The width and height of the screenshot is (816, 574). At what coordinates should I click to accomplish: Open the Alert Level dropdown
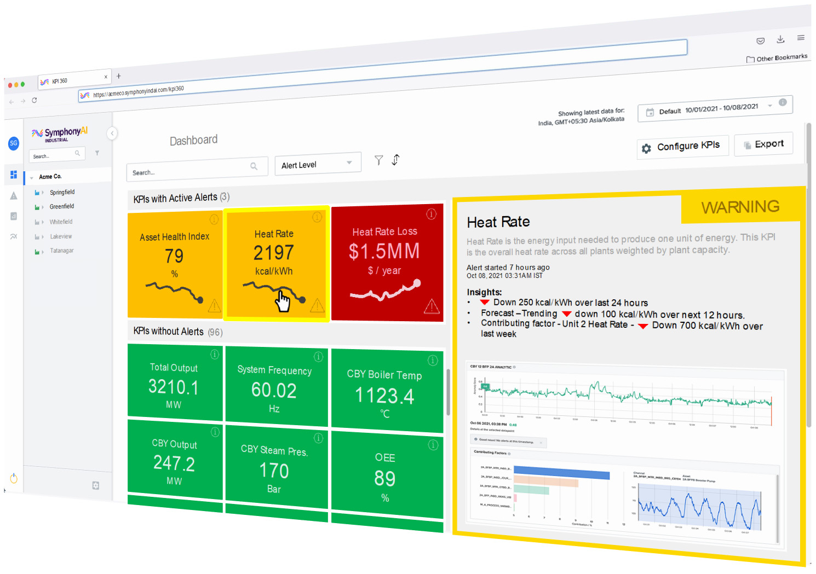[x=318, y=164]
